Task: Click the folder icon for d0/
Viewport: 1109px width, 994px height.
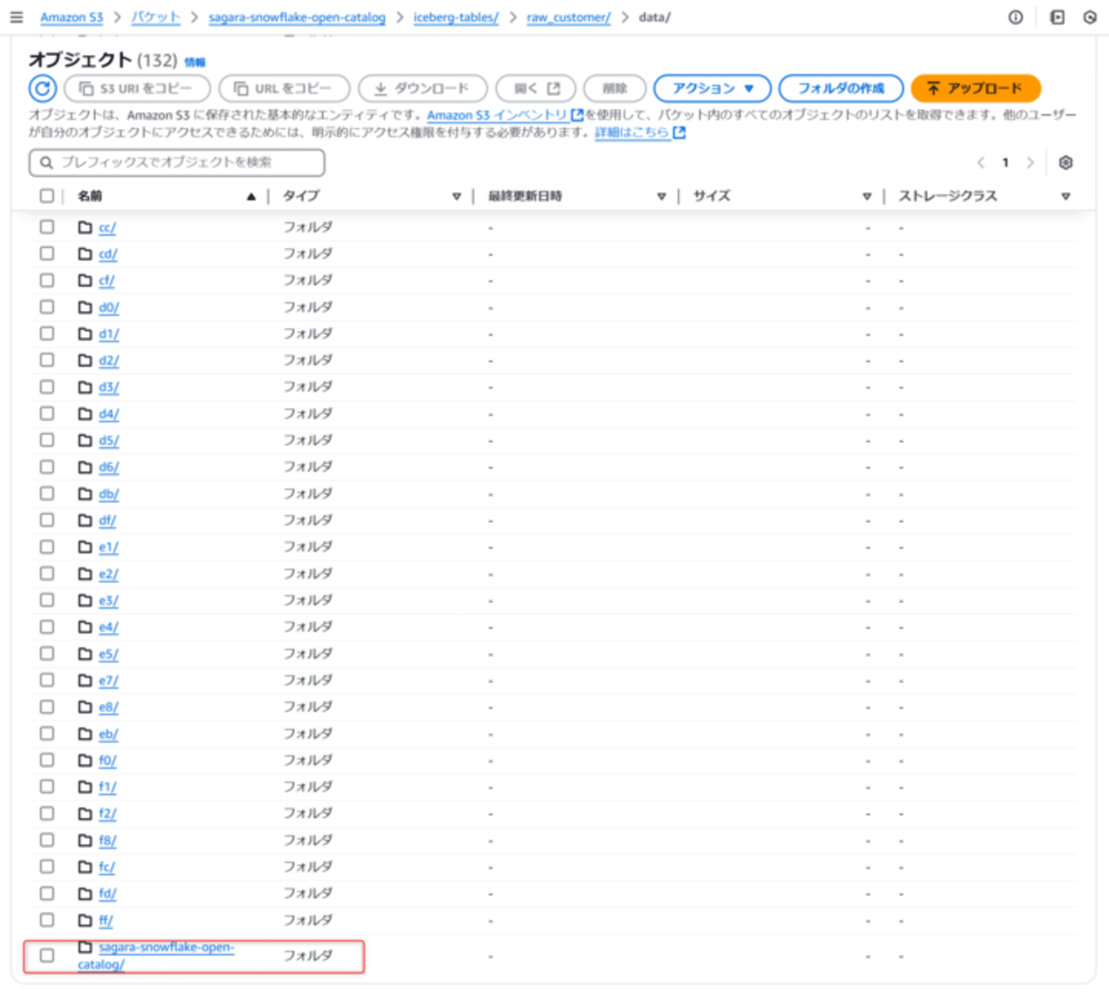Action: coord(85,307)
